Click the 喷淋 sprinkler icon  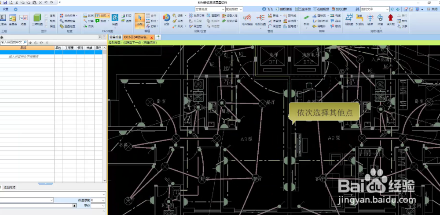[370, 20]
